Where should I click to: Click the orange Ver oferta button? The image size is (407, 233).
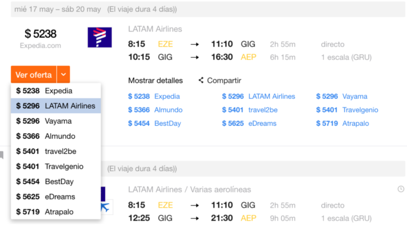pyautogui.click(x=34, y=75)
